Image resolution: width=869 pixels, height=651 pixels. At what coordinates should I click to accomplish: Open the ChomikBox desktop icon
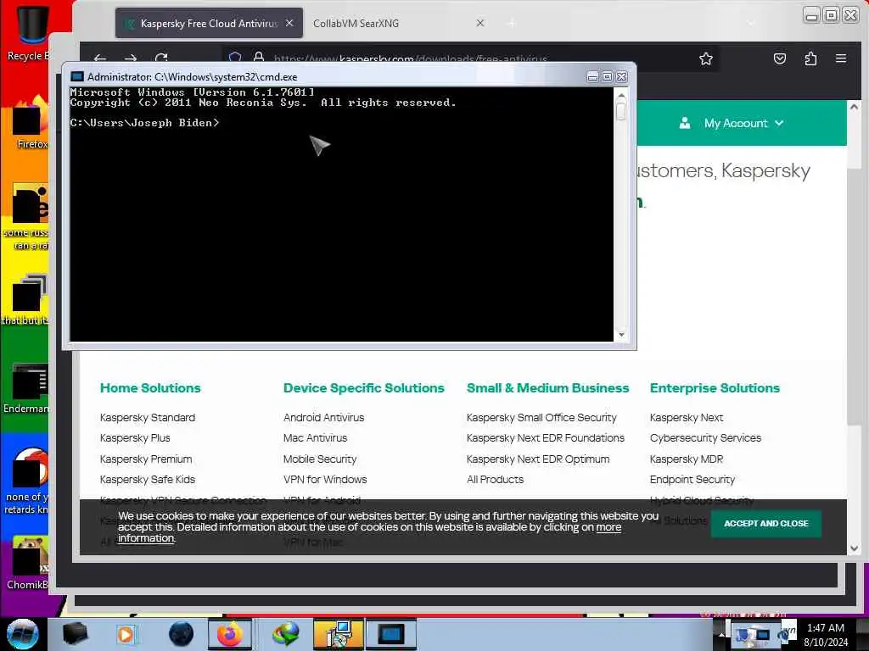(x=29, y=564)
